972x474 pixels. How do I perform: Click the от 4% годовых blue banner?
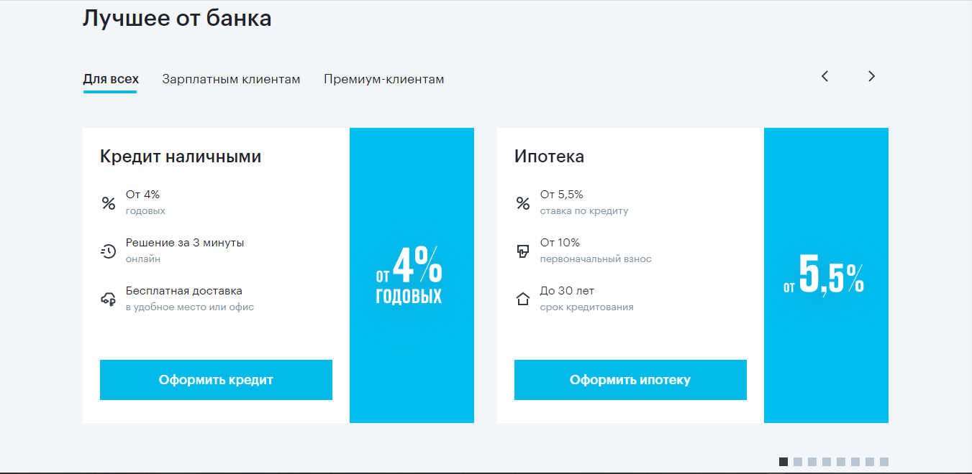[x=412, y=275]
